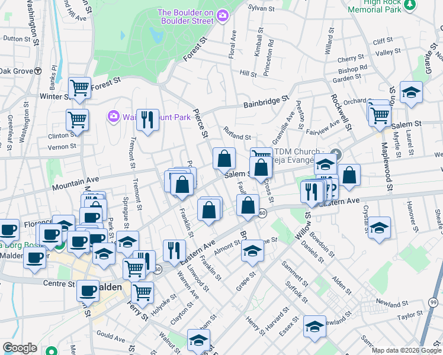Click the TDM Church place marker
The height and width of the screenshot is (355, 443).
(336, 154)
